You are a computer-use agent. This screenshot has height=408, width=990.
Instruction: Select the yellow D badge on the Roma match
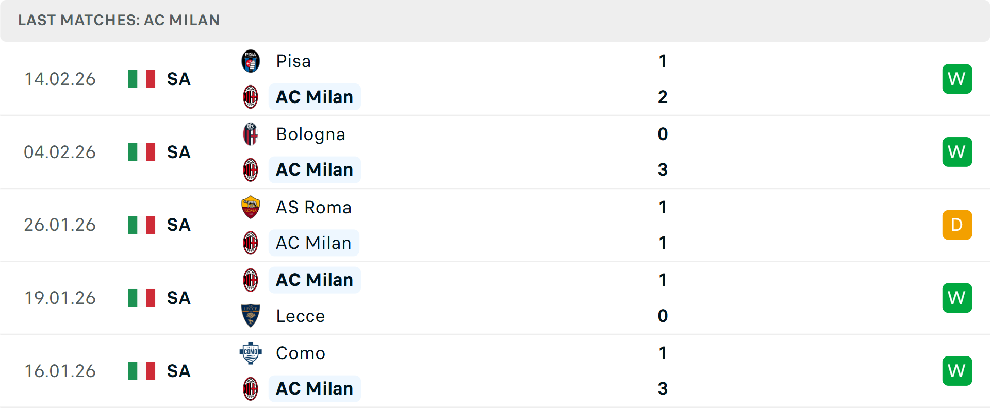(x=957, y=225)
